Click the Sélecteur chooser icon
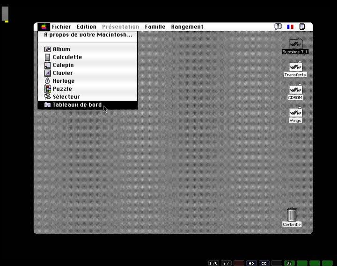 tap(47, 97)
